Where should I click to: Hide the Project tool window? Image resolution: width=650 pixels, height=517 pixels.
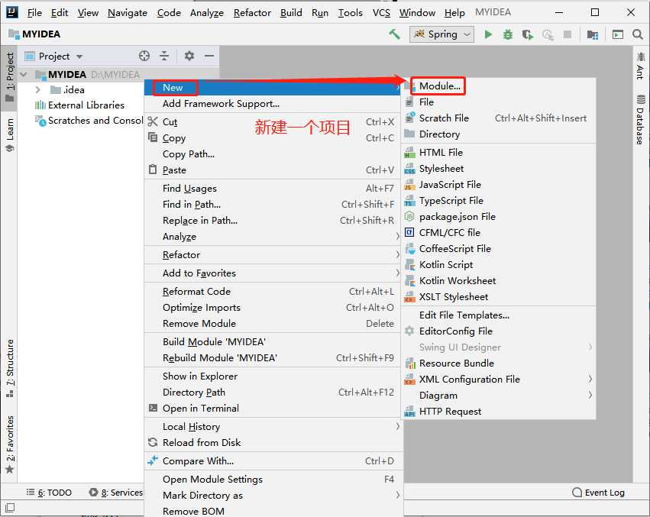coord(209,56)
